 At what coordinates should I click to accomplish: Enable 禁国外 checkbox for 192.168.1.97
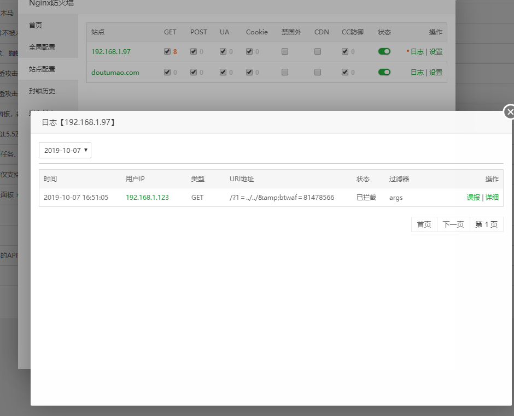[285, 51]
